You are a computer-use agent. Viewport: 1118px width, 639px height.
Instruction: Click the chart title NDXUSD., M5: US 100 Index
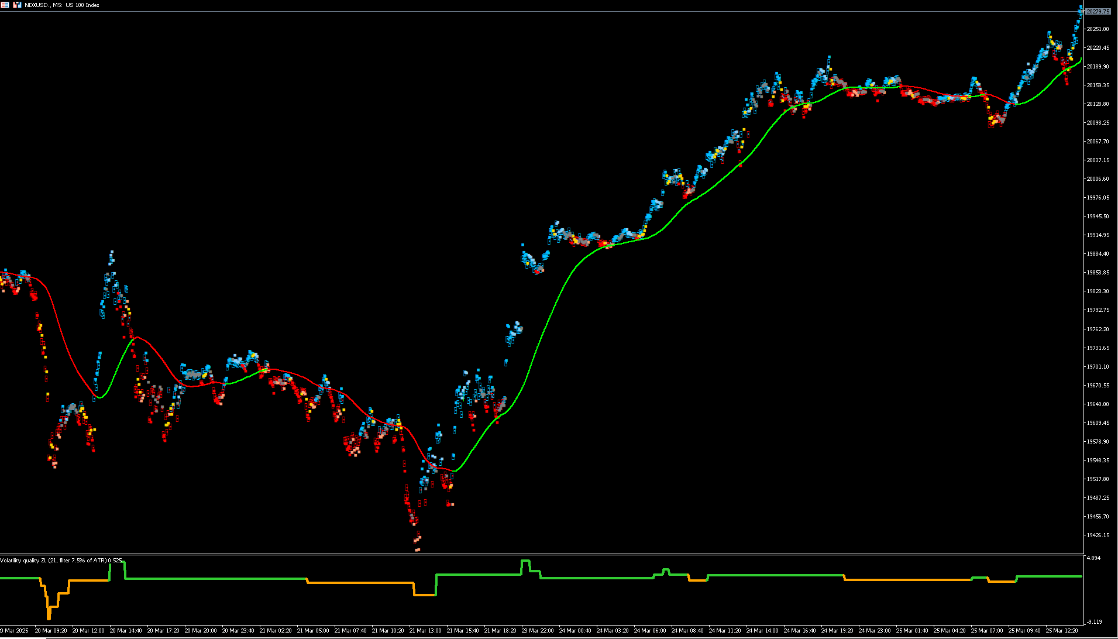[x=62, y=5]
